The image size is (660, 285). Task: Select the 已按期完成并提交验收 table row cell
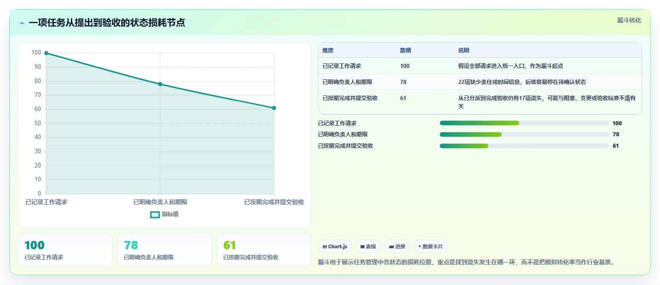point(350,98)
